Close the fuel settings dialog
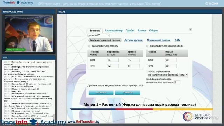The height and width of the screenshot is (126, 224). [x=190, y=29]
